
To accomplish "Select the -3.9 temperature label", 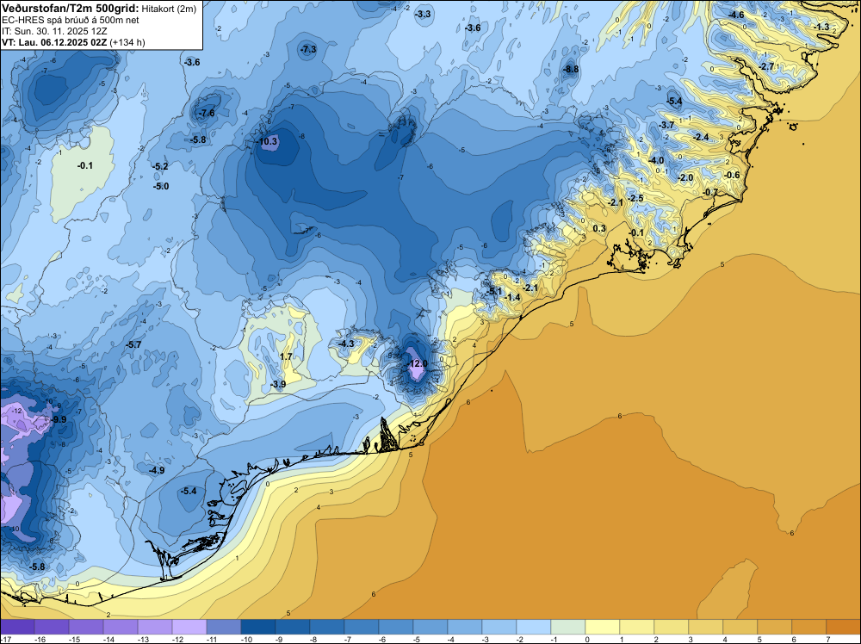I will coord(278,384).
